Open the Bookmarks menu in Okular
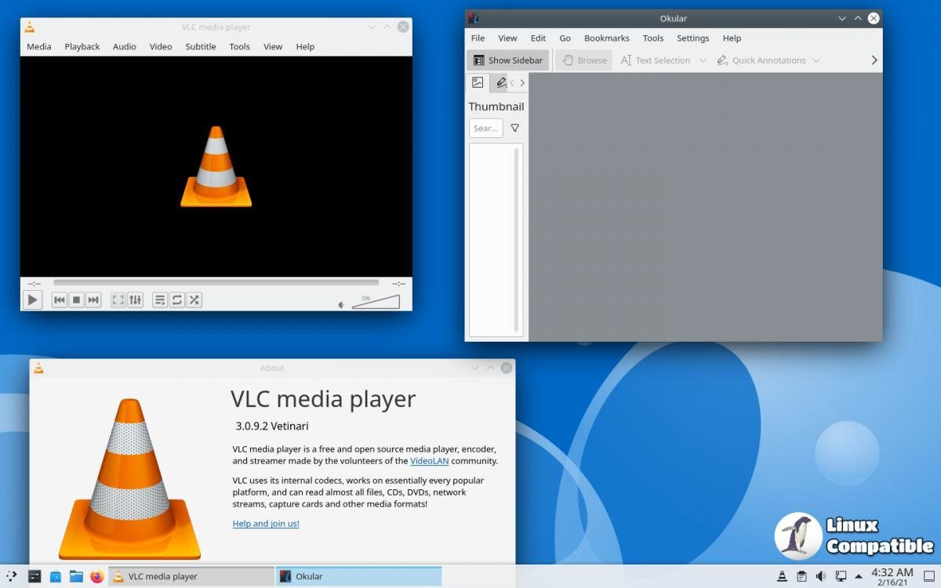This screenshot has height=588, width=941. click(x=606, y=38)
